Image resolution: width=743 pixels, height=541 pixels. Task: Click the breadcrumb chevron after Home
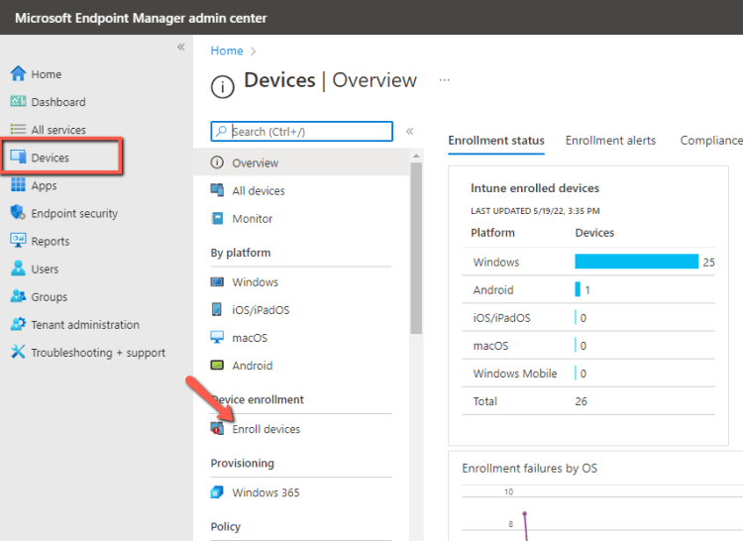[253, 52]
